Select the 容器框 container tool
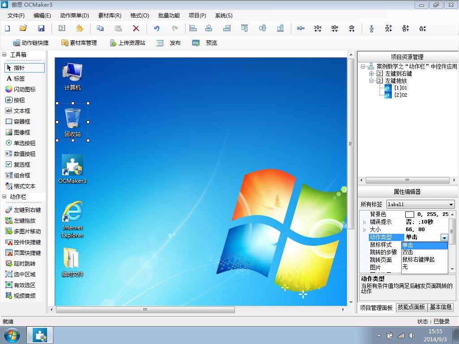 (x=18, y=121)
